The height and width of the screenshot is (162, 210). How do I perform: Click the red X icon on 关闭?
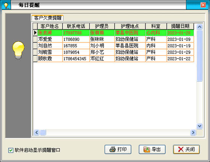point(181,149)
